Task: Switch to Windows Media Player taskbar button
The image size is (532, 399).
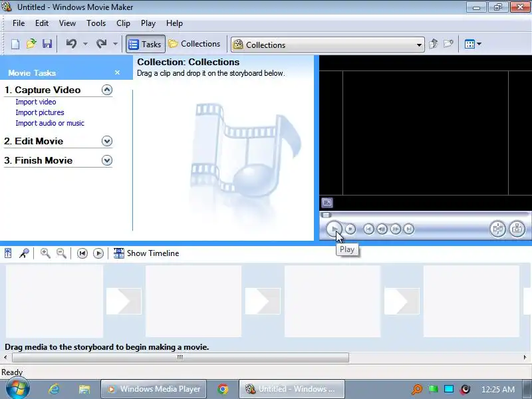Action: coord(154,389)
